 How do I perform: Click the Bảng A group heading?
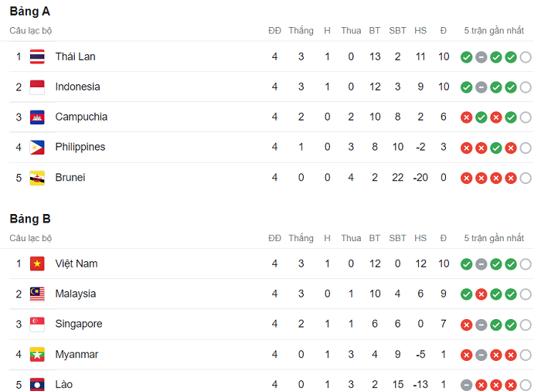point(30,12)
